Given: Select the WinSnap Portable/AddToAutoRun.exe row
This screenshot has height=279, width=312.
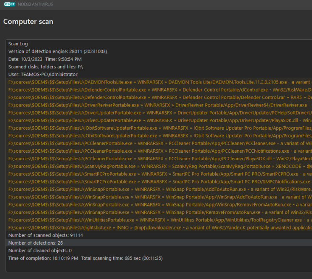Looking at the screenshot, I should coord(159,189).
